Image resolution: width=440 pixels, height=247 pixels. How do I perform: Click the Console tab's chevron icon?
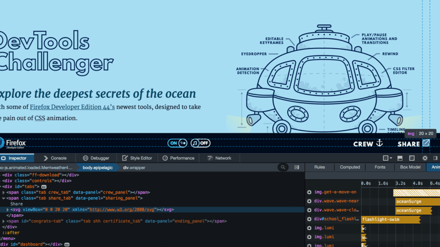46,158
